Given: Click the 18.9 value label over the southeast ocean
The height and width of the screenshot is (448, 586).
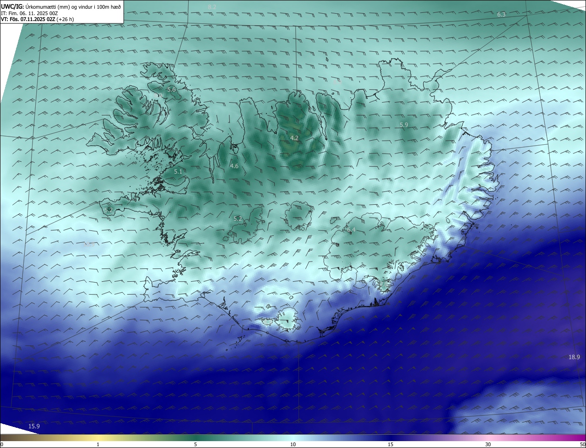Looking at the screenshot, I should [574, 357].
